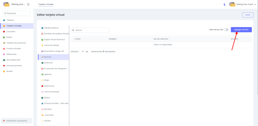Click the hamburger menu icon in header

[x=28, y=4]
